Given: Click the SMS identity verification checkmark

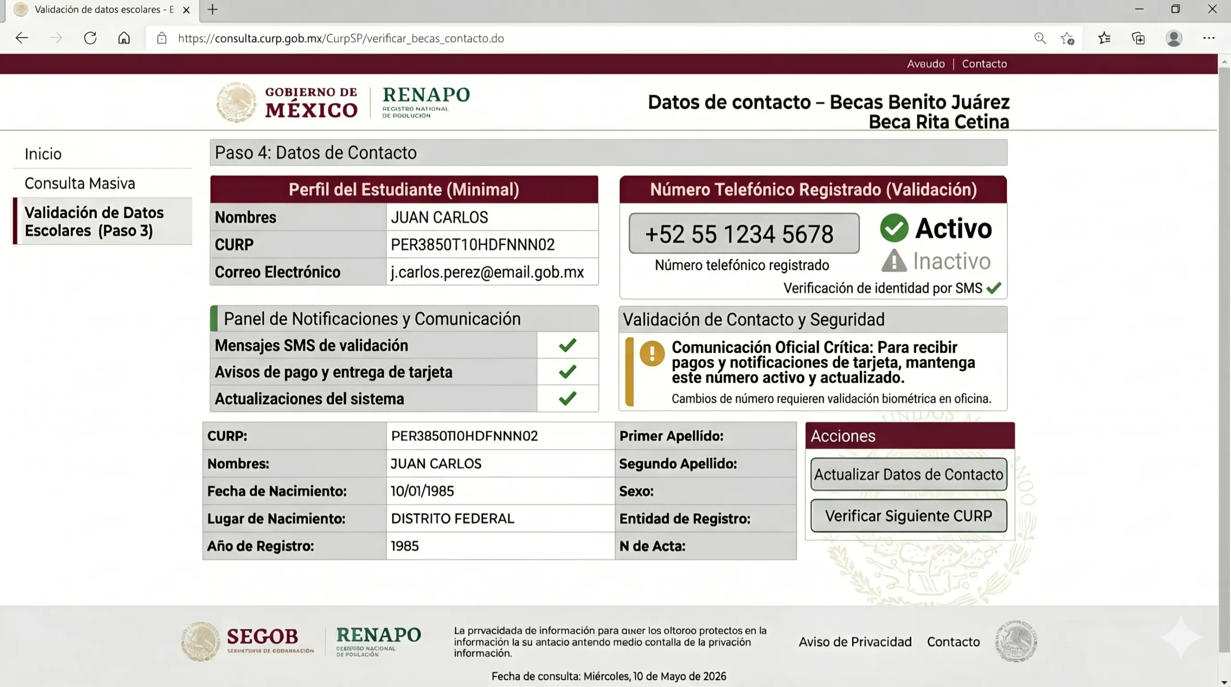Looking at the screenshot, I should [993, 287].
